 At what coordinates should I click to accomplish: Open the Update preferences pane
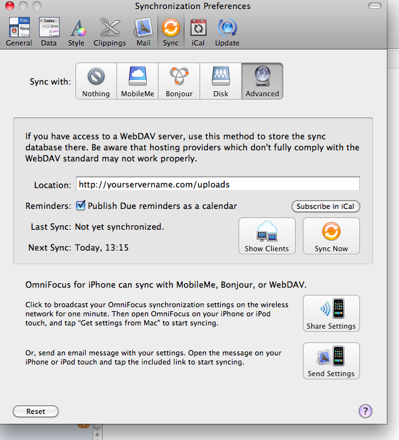point(227,32)
